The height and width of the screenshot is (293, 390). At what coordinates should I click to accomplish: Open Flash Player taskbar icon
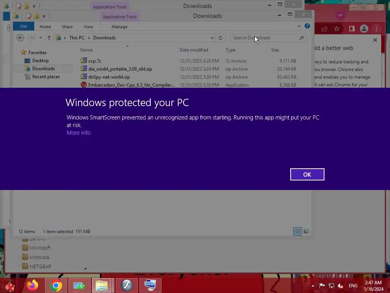click(x=126, y=285)
